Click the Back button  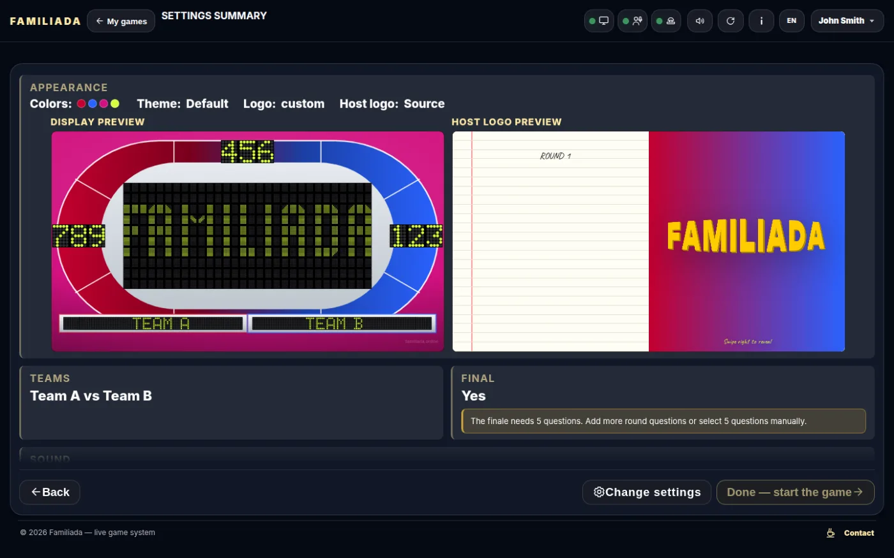(x=50, y=492)
